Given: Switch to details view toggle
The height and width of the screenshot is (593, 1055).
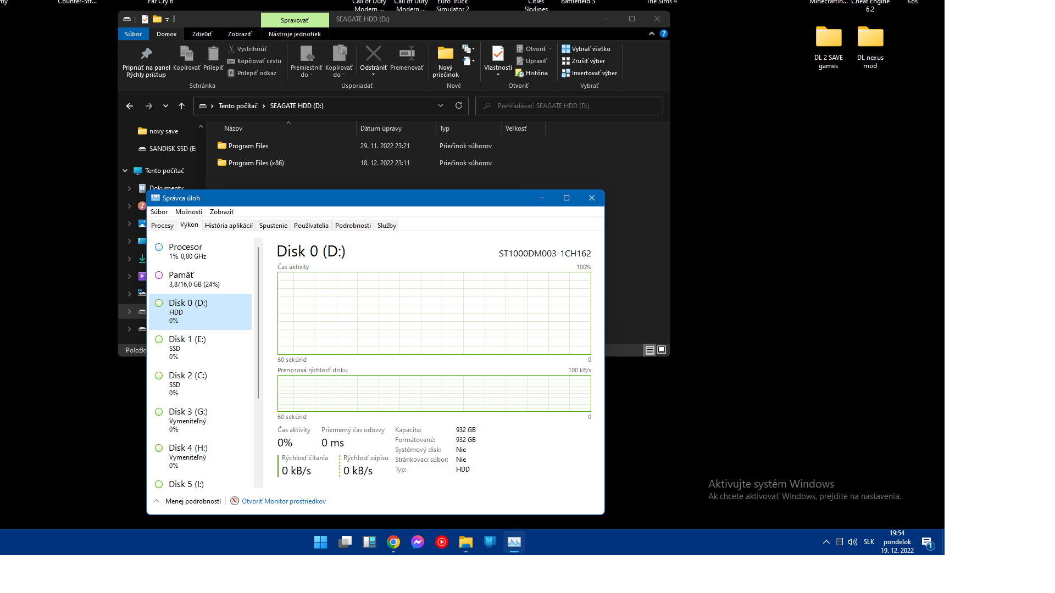Looking at the screenshot, I should click(x=649, y=350).
